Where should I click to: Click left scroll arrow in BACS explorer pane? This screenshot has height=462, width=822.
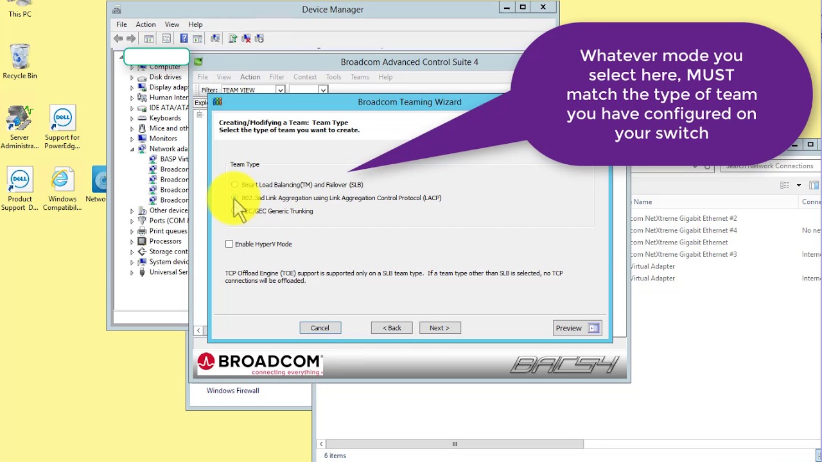pyautogui.click(x=198, y=330)
